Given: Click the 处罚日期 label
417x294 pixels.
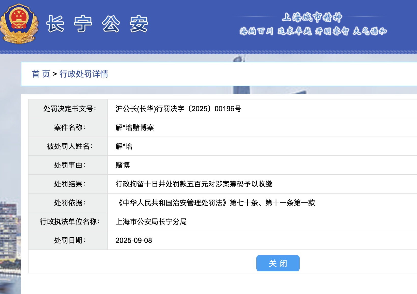Looking at the screenshot, I should (x=70, y=240).
